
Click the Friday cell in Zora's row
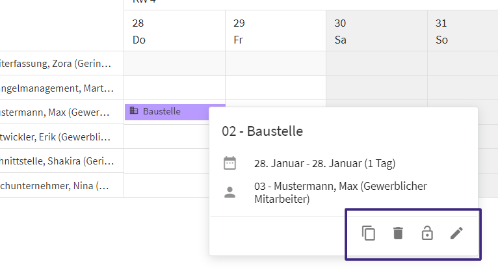(276, 64)
